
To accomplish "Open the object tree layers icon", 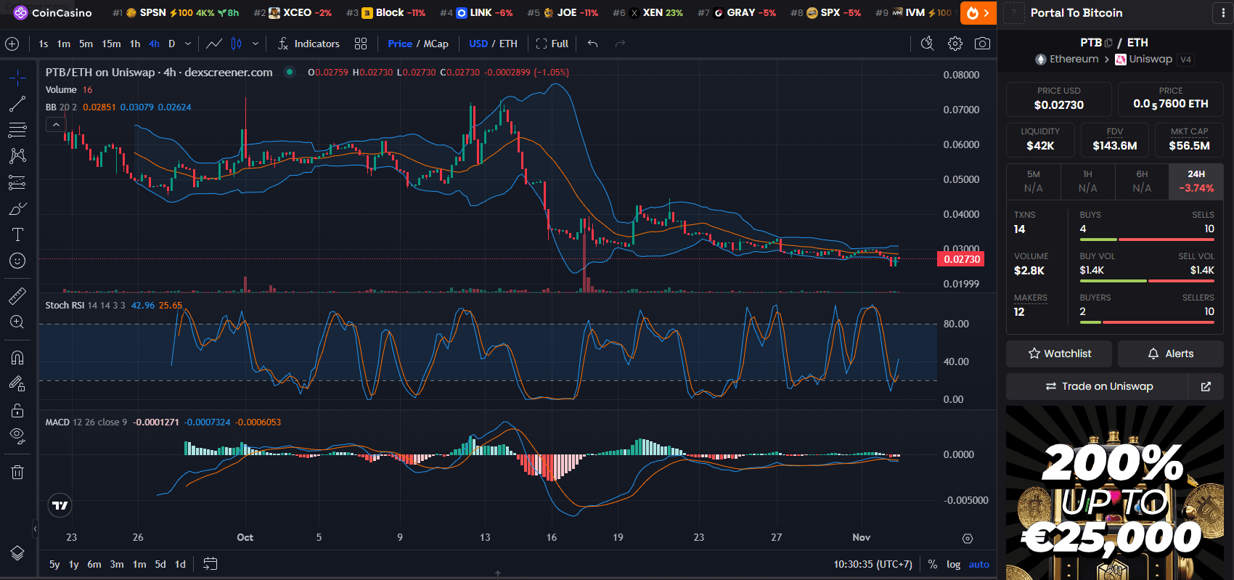I will pyautogui.click(x=17, y=553).
